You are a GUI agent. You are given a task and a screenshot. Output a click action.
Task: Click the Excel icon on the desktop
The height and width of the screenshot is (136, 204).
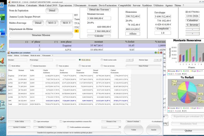pos(2,18)
